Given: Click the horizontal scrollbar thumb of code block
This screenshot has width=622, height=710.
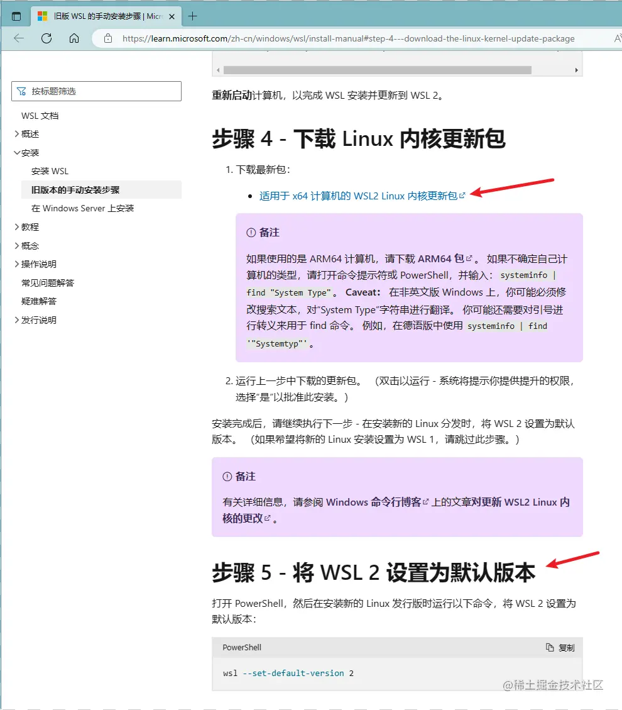Looking at the screenshot, I should tap(377, 70).
